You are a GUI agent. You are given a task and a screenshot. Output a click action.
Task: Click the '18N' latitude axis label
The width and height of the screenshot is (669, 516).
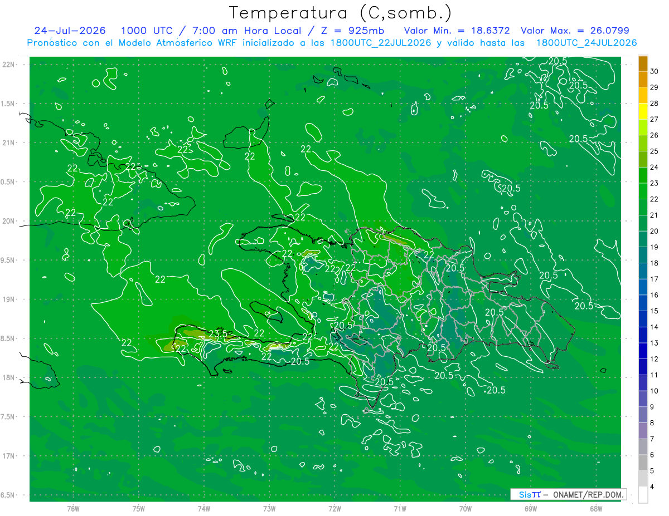pyautogui.click(x=9, y=377)
